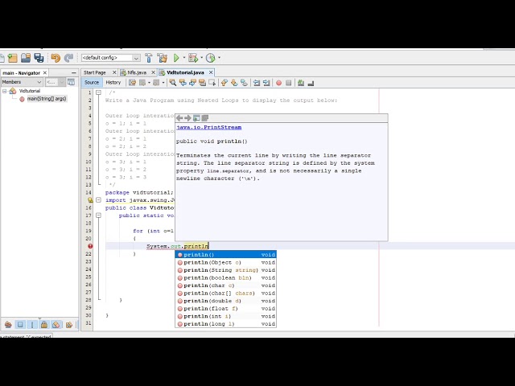Choose println(Object o) completion entry
Screen dimensions: 515x386
click(225, 262)
